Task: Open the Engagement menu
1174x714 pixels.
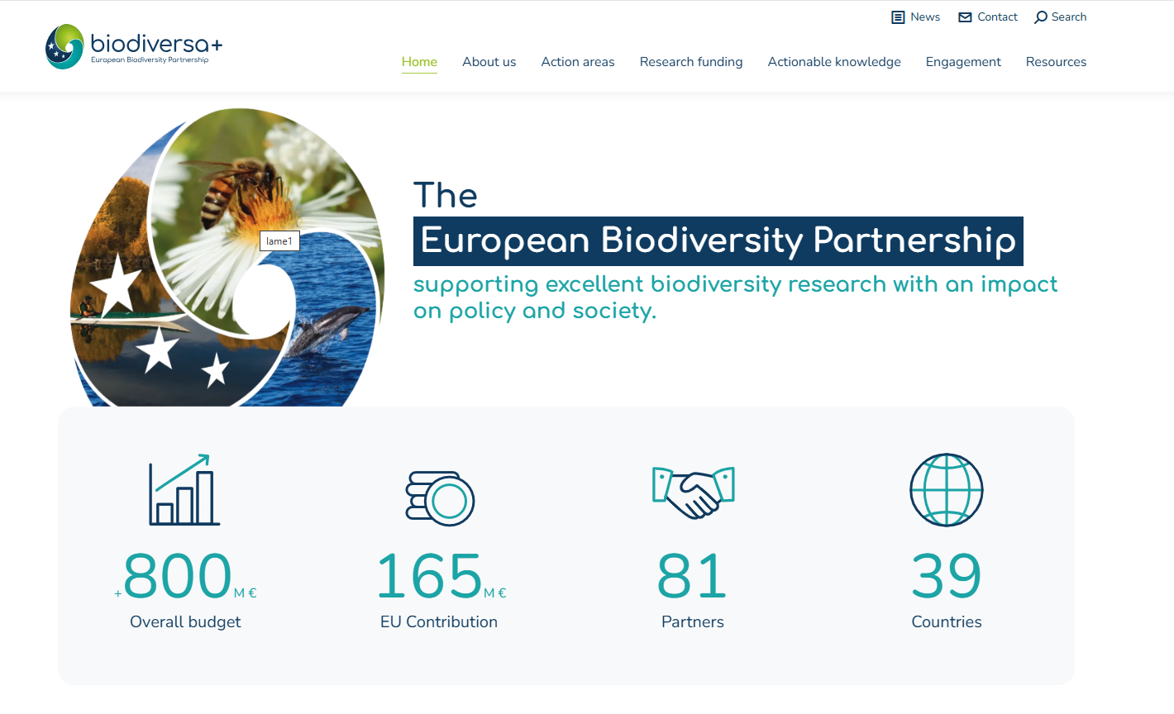Action: click(x=963, y=62)
